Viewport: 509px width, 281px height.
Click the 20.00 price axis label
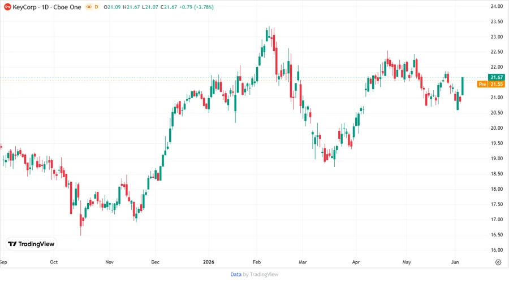point(497,128)
